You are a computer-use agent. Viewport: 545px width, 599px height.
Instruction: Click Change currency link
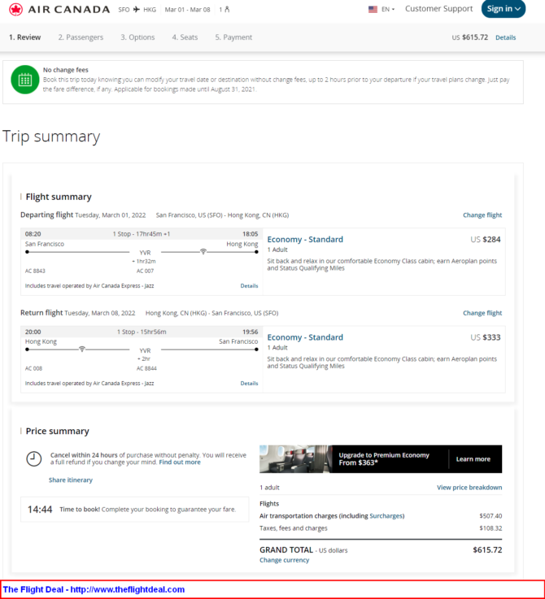(x=284, y=560)
